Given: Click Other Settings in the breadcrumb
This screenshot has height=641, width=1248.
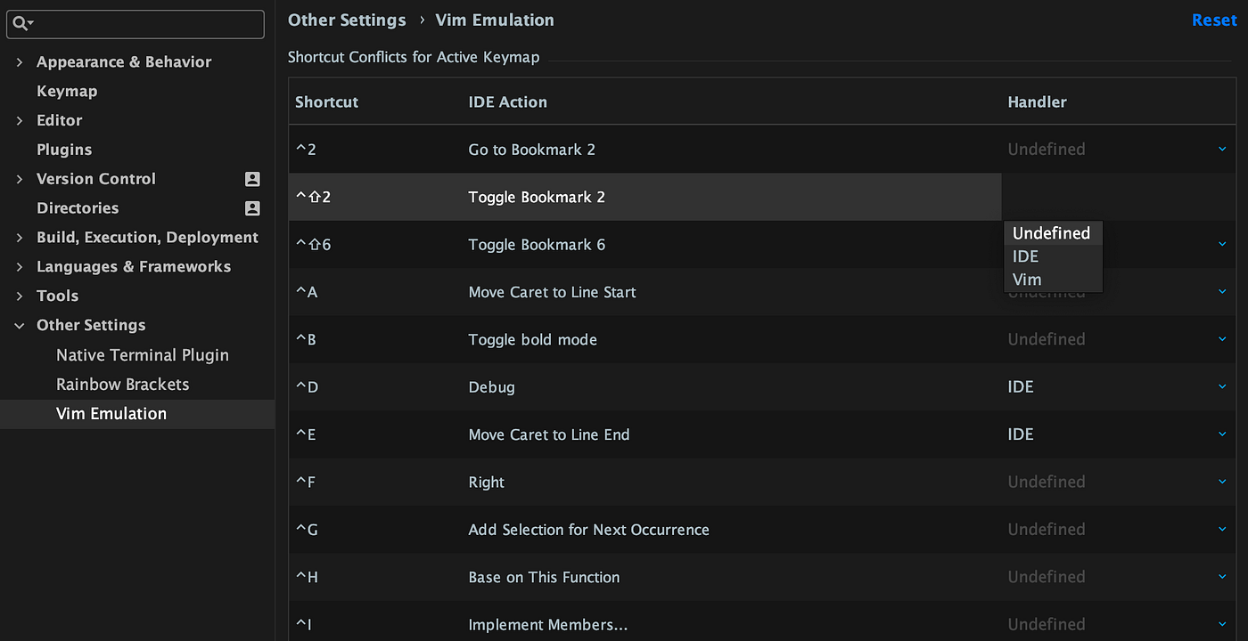Looking at the screenshot, I should (347, 20).
